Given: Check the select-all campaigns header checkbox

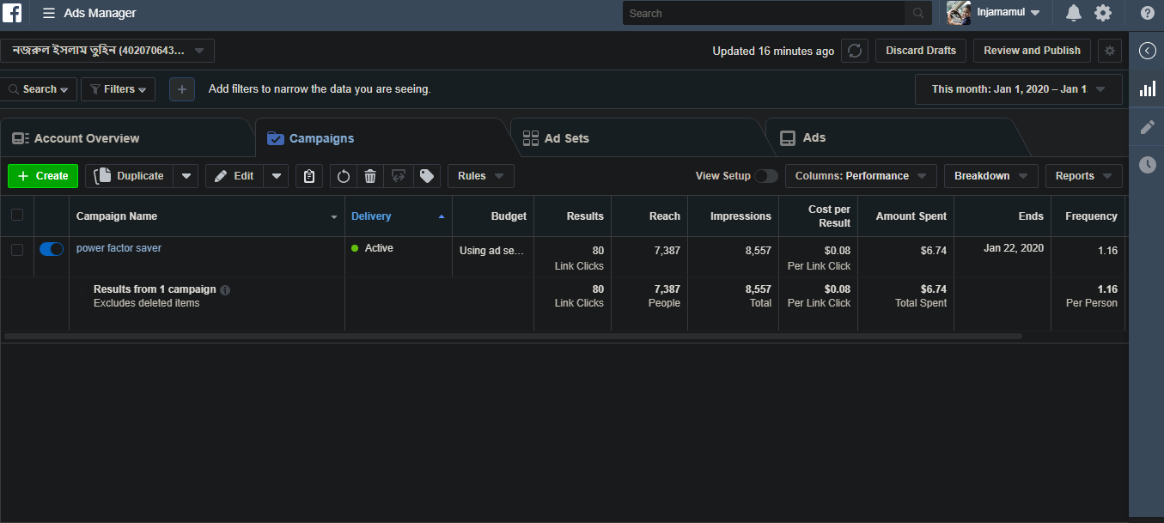Looking at the screenshot, I should point(17,216).
